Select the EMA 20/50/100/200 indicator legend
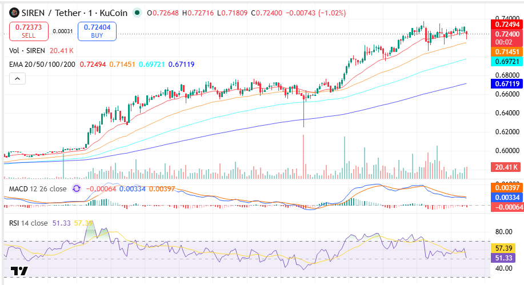This screenshot has height=285, width=524. 42,65
